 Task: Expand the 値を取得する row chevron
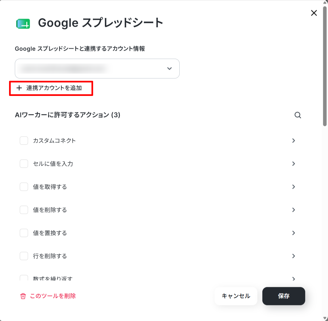coord(293,187)
